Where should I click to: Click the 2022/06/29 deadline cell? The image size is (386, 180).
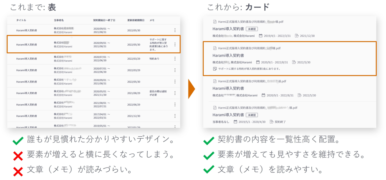click(134, 105)
